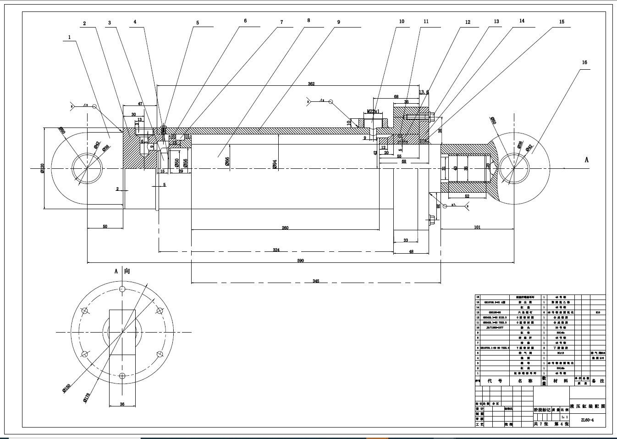Click the 丁腈橡胶 material entry
The image size is (617, 439).
(x=561, y=348)
